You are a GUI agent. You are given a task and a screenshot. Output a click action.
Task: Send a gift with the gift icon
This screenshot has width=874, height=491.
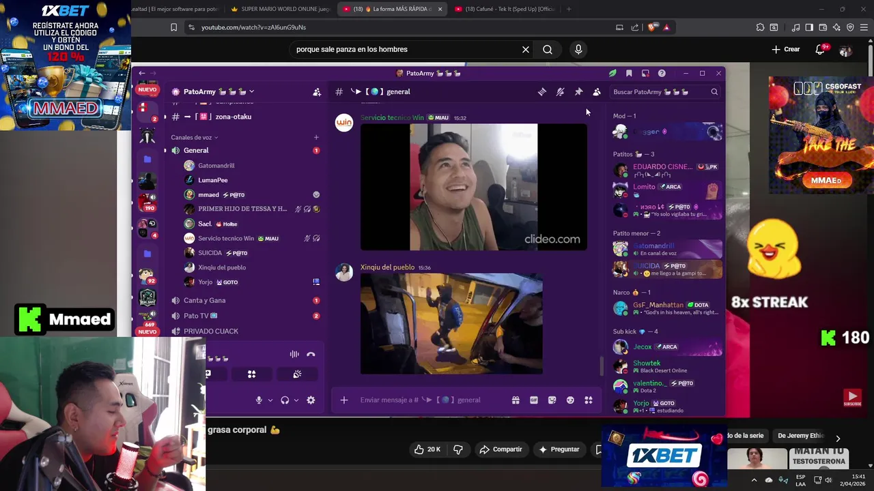(x=516, y=400)
